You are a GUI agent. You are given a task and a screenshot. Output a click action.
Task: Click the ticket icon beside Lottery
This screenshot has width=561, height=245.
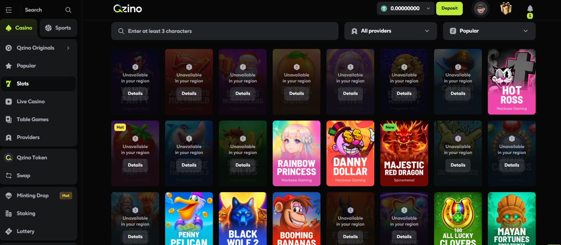(x=9, y=231)
